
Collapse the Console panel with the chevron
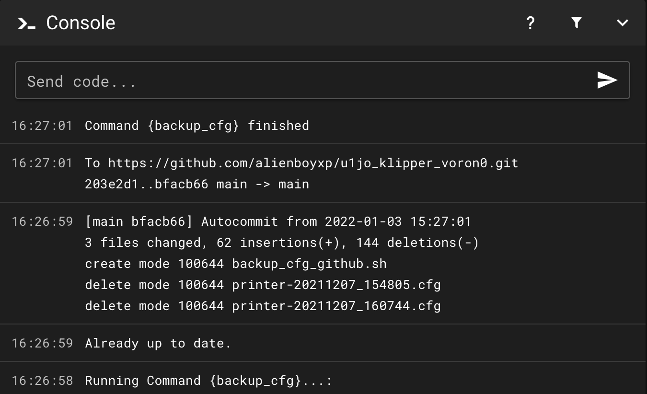pyautogui.click(x=622, y=23)
